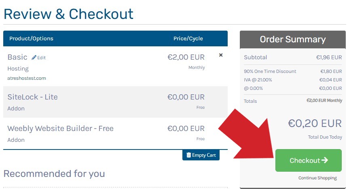Click the Price/Cycle column header
Image resolution: width=349 pixels, height=189 pixels.
[x=188, y=39]
